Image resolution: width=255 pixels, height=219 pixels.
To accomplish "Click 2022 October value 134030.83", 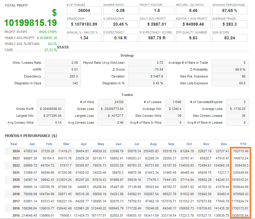I will (x=186, y=165).
